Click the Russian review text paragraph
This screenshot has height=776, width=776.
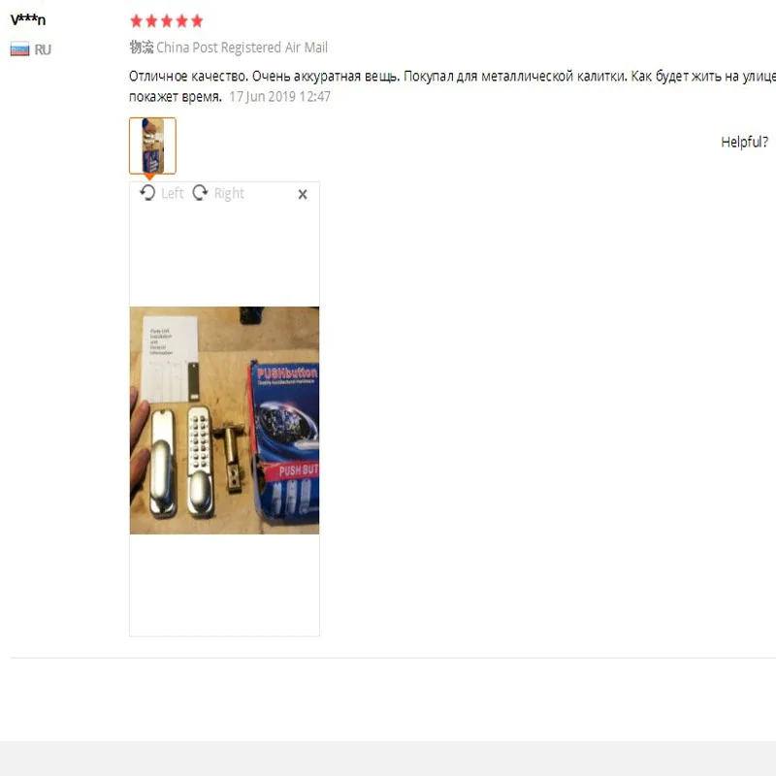452,86
